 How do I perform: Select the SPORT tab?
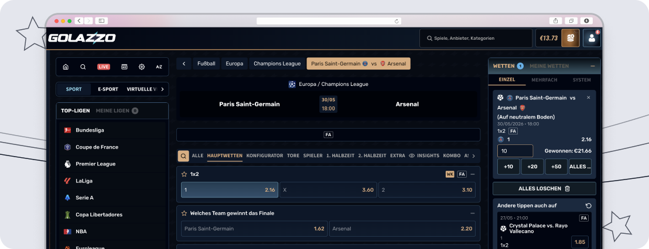pos(74,89)
